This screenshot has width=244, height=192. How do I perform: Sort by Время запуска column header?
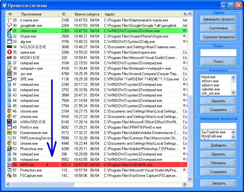(87, 14)
